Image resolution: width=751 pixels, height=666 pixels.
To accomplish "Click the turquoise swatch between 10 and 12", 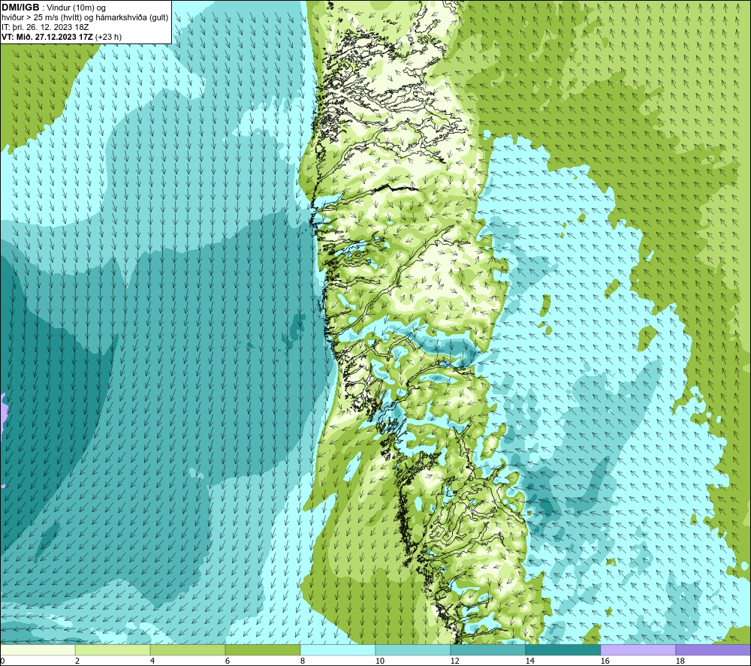I will [x=412, y=649].
